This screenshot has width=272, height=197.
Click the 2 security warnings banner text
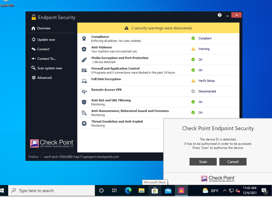162,28
